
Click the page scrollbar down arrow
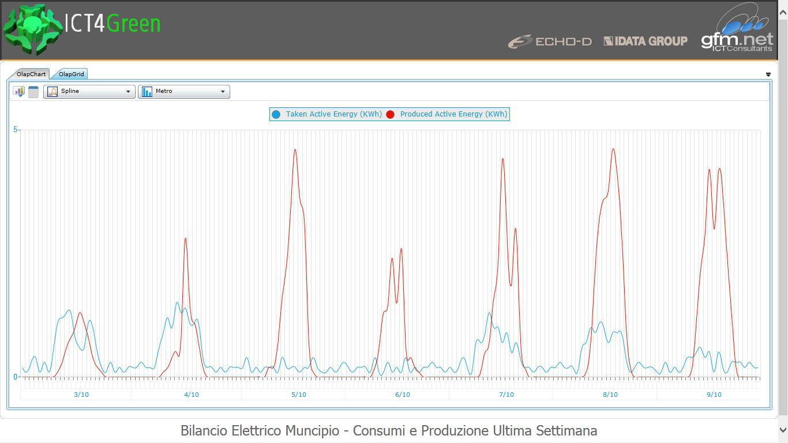[783, 430]
